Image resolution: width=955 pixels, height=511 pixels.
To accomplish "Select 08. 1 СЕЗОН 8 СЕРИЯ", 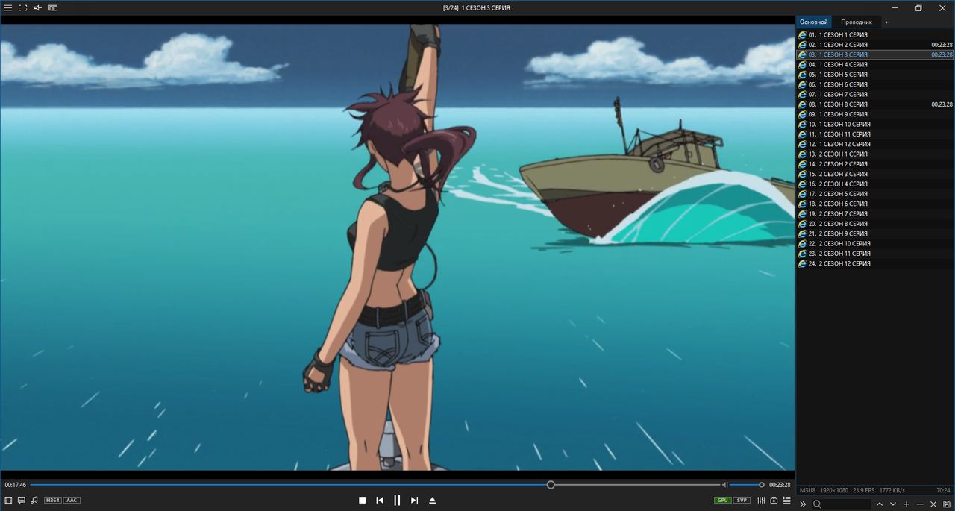I will click(x=875, y=104).
